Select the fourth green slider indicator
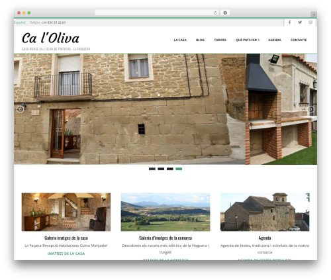The height and width of the screenshot is (280, 331). (179, 169)
